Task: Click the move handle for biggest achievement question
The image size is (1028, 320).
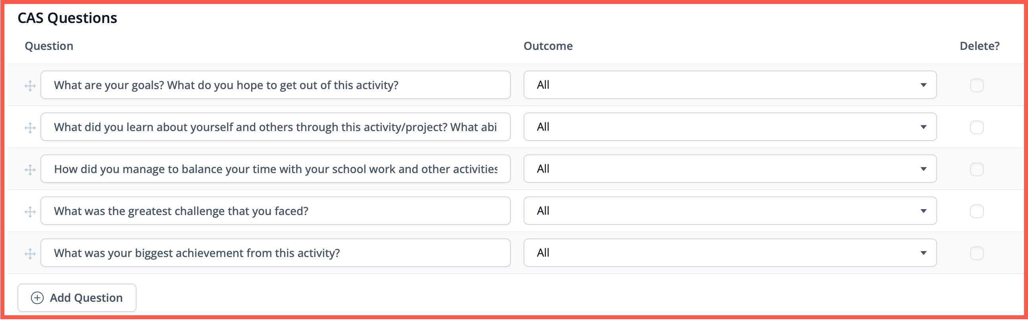Action: (30, 254)
